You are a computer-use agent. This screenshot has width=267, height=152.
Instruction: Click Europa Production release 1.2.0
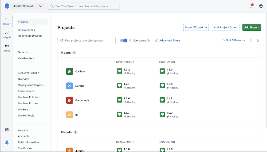[x=170, y=84]
